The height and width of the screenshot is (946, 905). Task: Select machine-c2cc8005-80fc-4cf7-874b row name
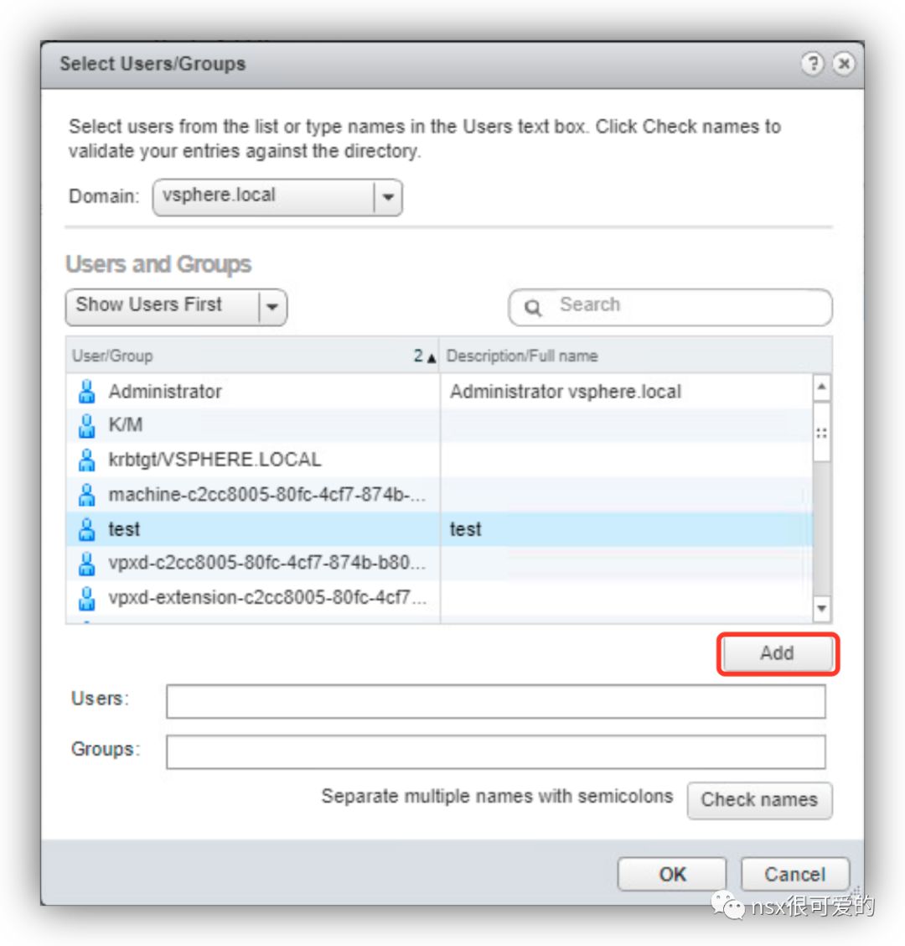coord(267,495)
